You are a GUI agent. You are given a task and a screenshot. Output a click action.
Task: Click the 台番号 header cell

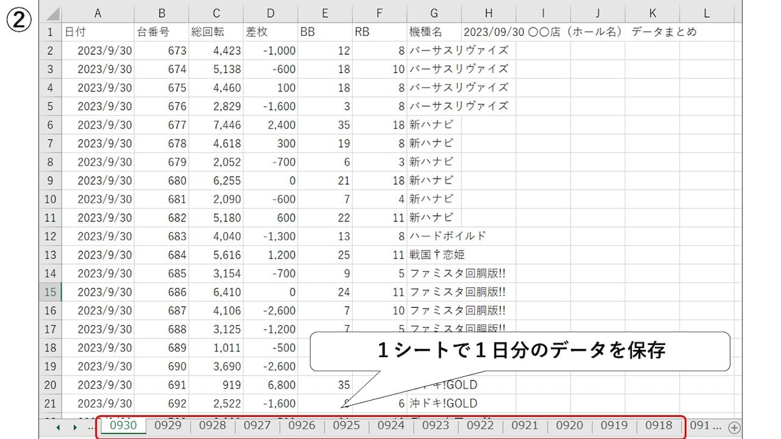162,32
